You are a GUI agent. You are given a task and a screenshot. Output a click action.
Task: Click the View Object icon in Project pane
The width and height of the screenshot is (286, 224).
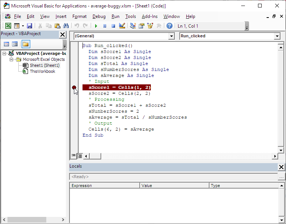[x=15, y=44]
